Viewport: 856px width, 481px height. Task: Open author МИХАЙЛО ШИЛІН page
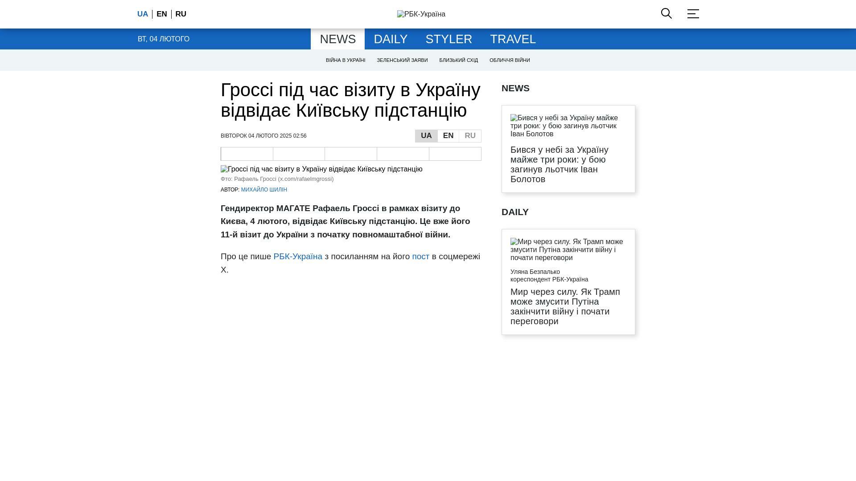point(264,190)
